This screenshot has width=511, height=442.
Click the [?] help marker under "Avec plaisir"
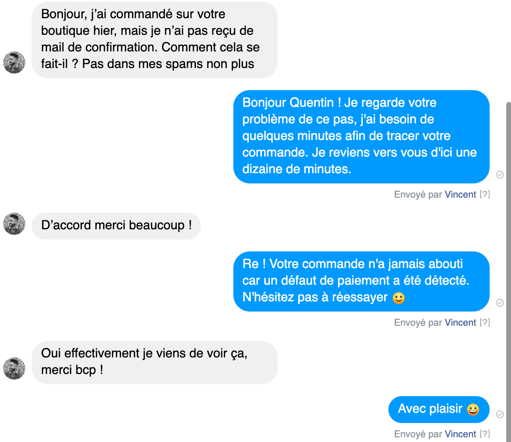(485, 434)
